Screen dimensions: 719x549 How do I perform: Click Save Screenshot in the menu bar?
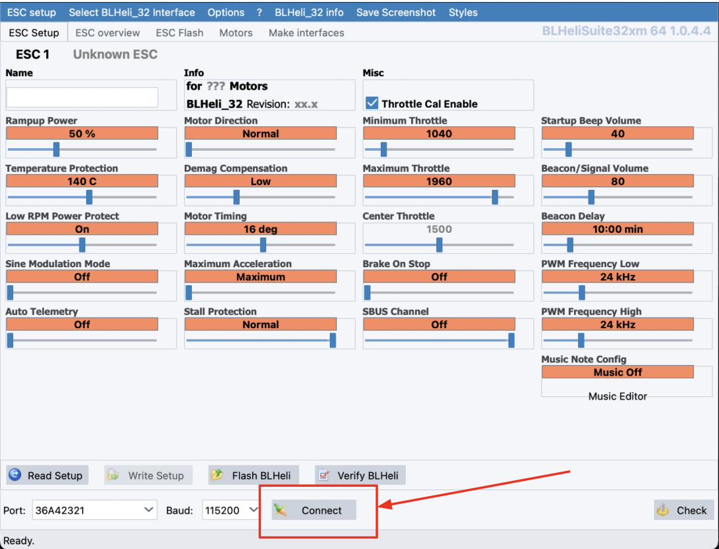pyautogui.click(x=396, y=13)
